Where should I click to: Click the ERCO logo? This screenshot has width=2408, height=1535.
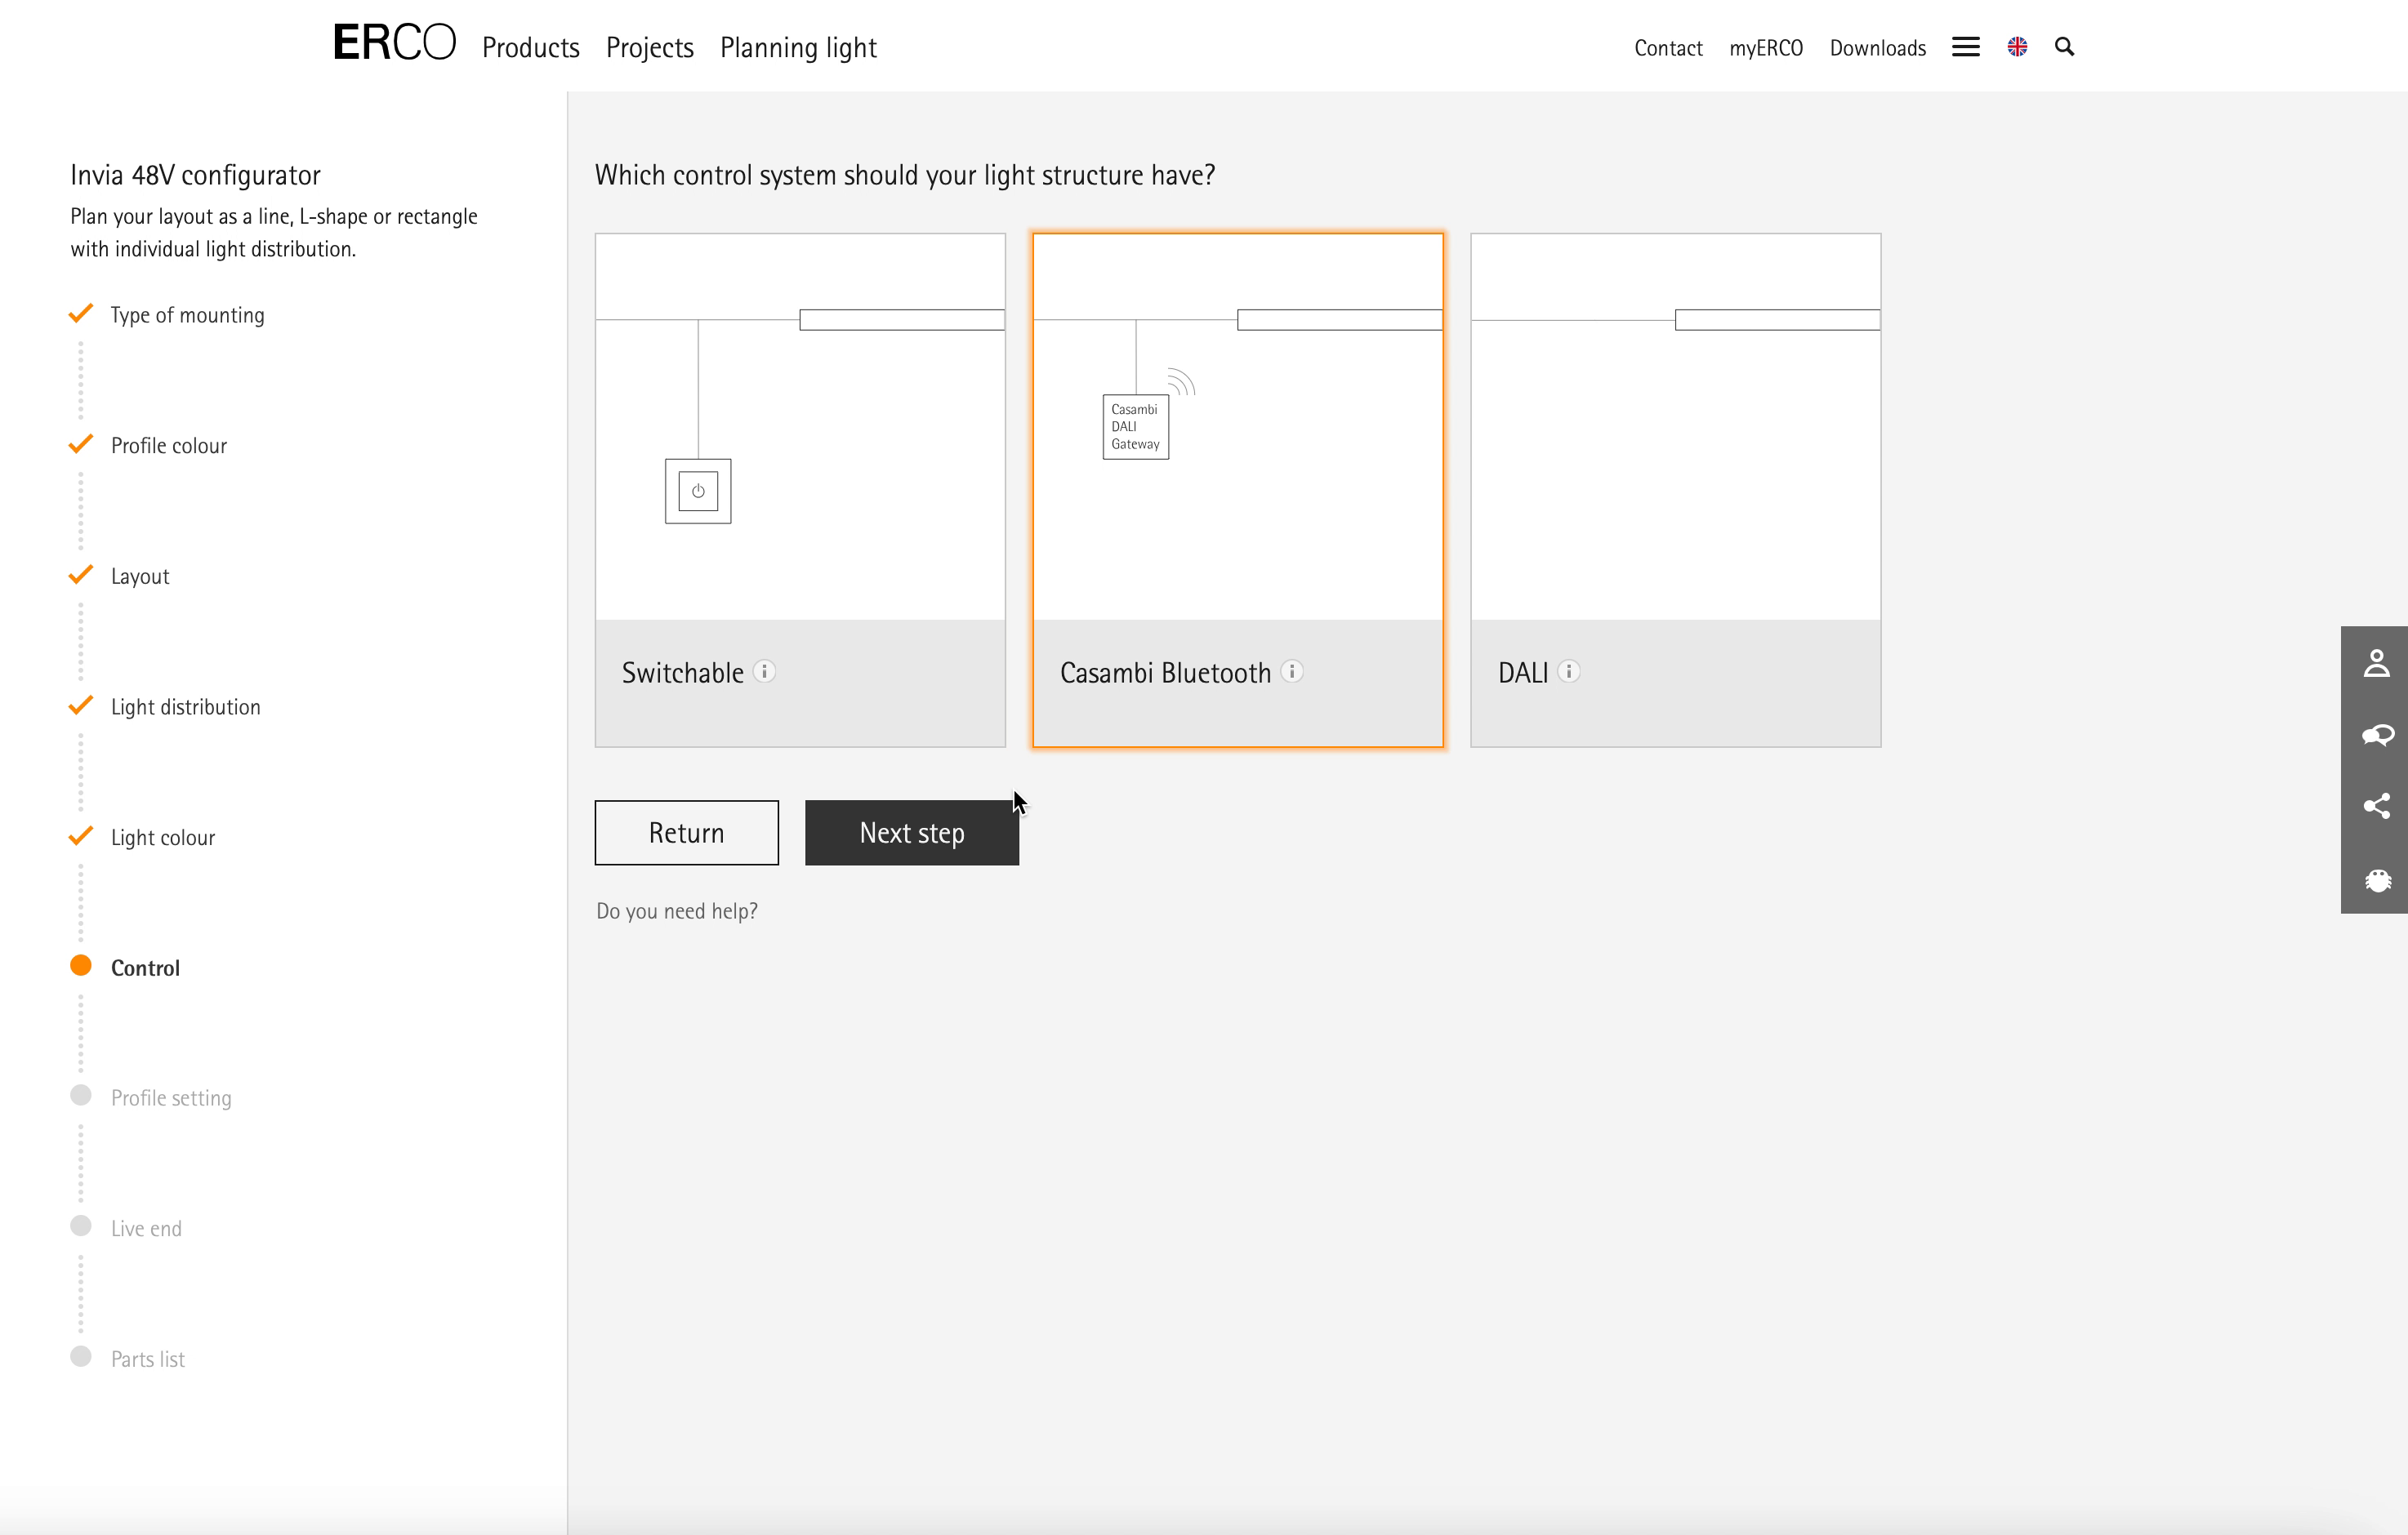(x=394, y=44)
